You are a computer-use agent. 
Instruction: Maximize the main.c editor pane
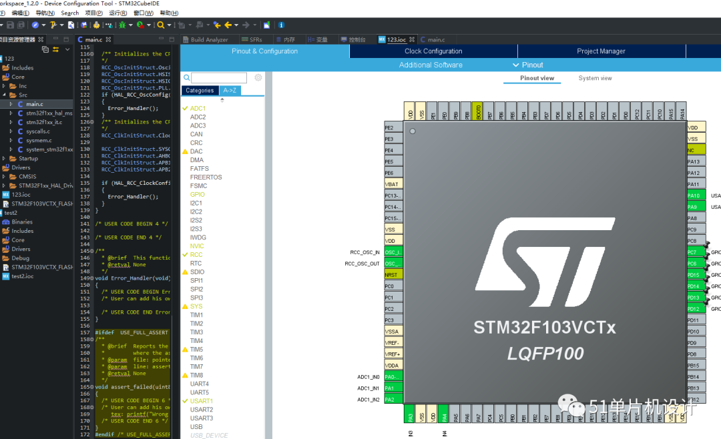click(x=172, y=39)
